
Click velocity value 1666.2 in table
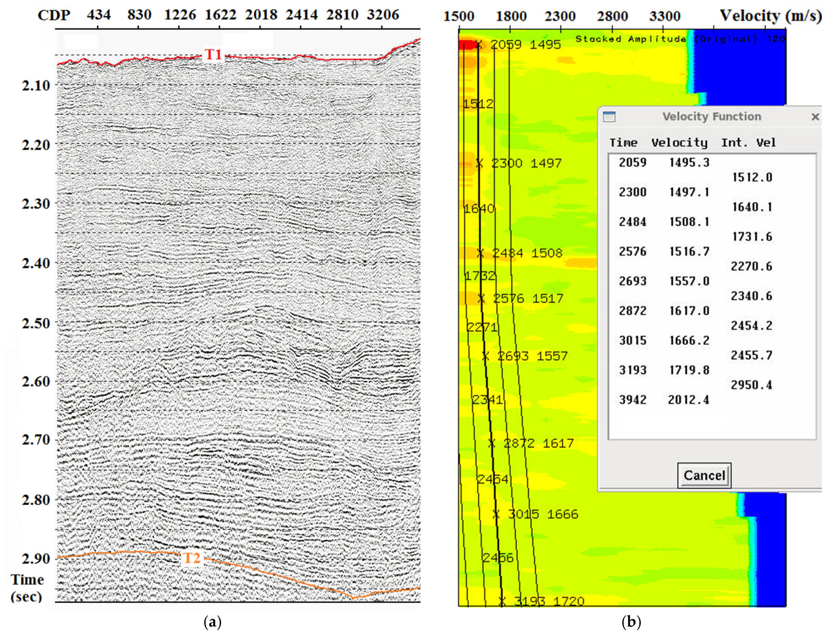coord(689,340)
